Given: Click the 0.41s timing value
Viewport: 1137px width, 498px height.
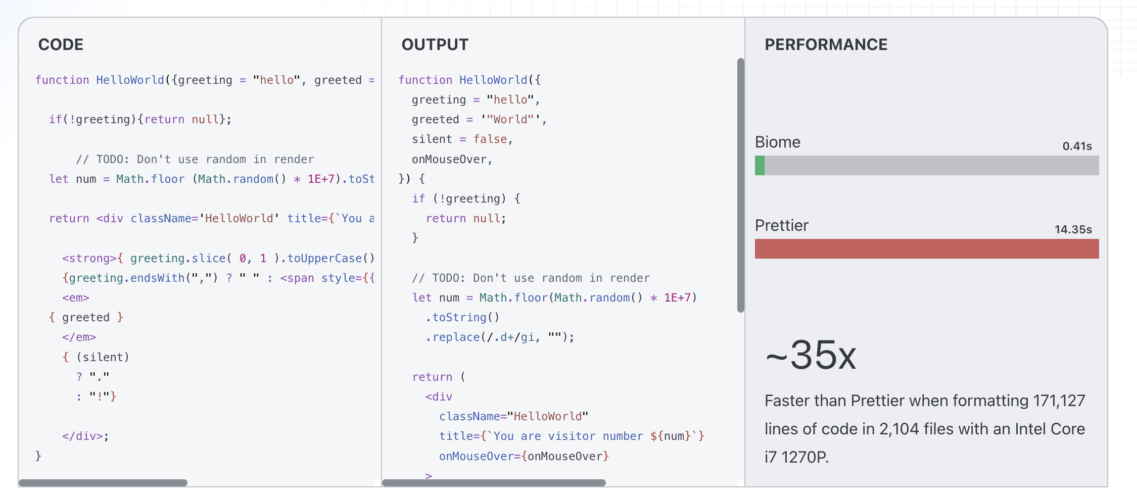Looking at the screenshot, I should [x=1077, y=146].
